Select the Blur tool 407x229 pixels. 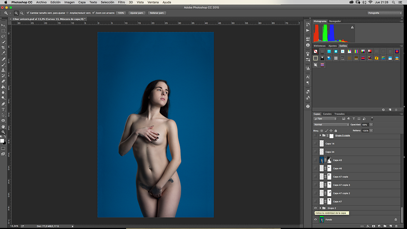tap(3, 92)
